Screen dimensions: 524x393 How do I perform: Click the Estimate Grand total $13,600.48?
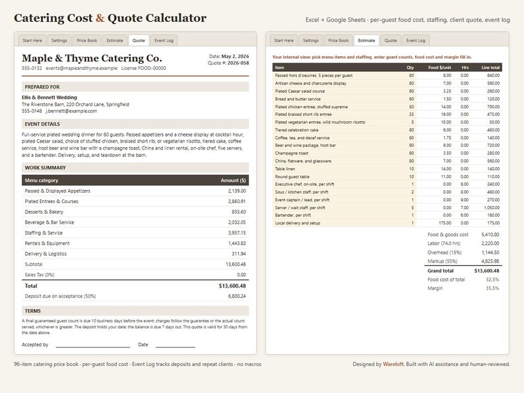pyautogui.click(x=486, y=271)
